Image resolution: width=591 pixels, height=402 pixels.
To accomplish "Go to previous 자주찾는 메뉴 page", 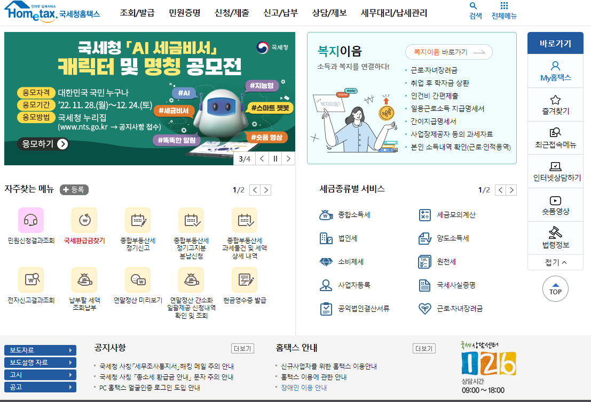I will 255,190.
